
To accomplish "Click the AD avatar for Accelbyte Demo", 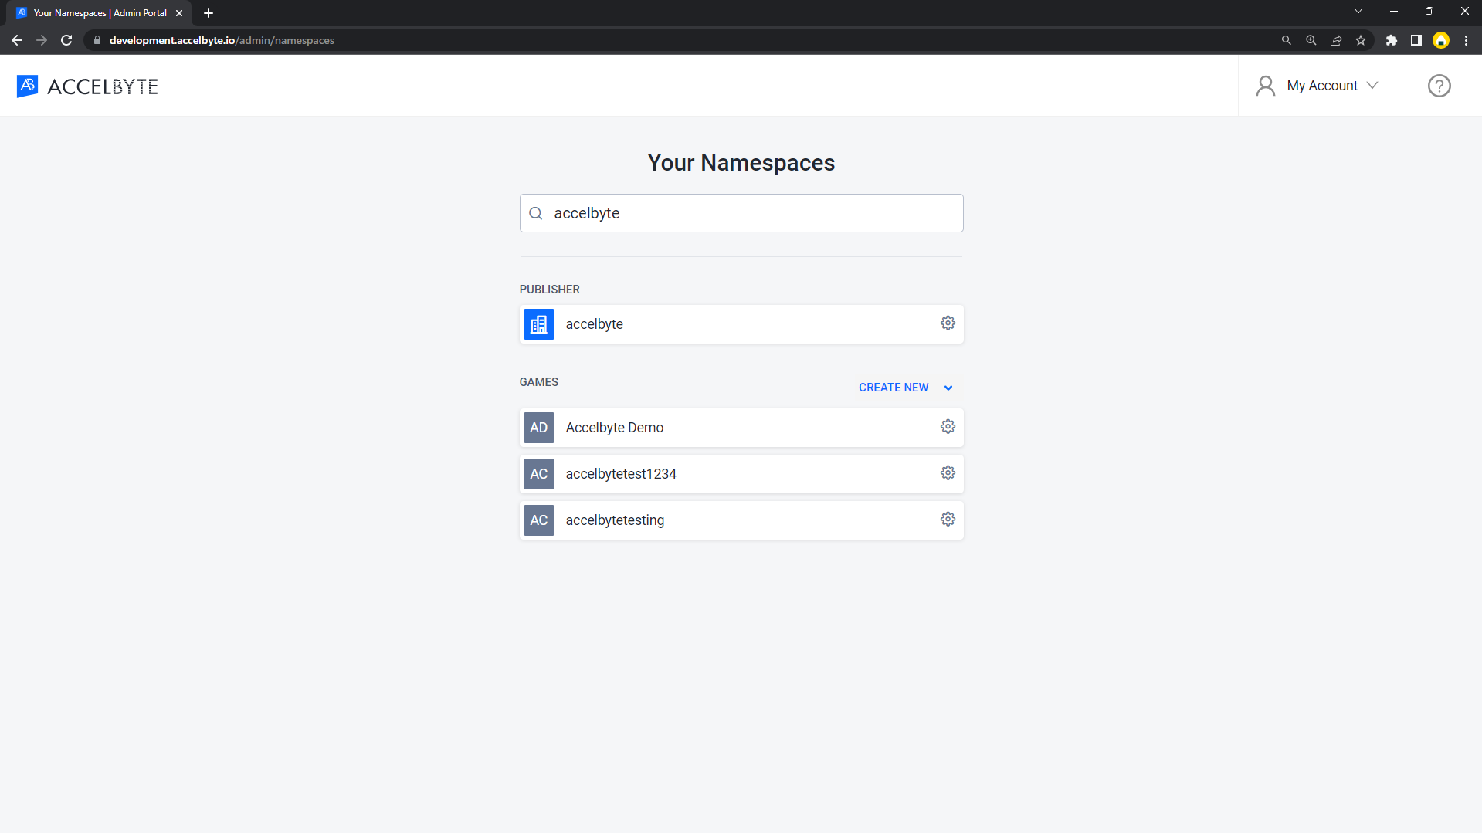I will pyautogui.click(x=539, y=428).
